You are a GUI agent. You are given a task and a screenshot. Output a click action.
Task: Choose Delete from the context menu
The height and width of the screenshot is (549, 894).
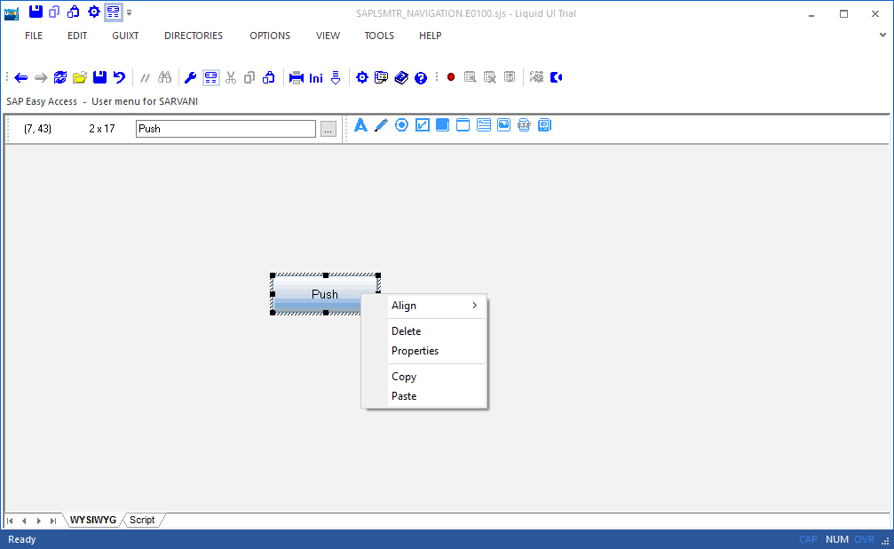click(407, 331)
